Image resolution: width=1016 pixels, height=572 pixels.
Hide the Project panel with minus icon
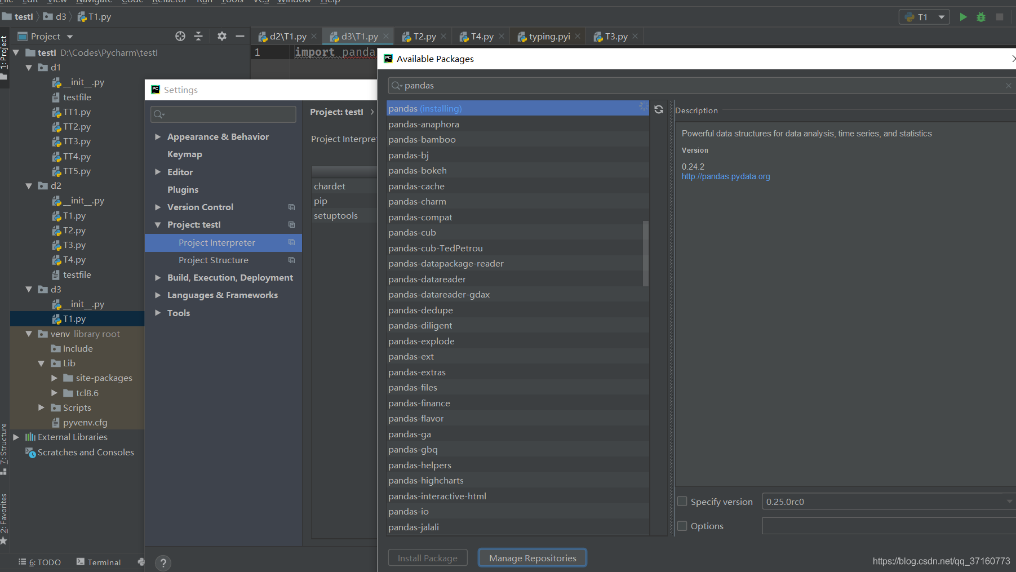pos(240,36)
